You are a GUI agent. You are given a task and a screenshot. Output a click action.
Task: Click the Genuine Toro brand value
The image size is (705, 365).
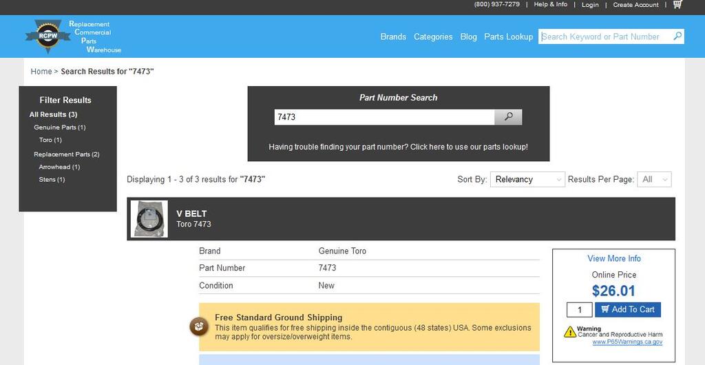[x=342, y=251]
